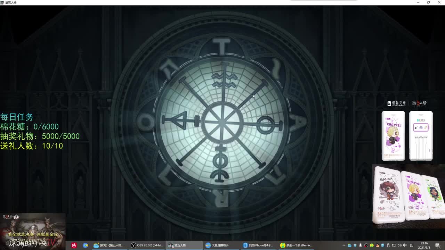The image size is (445, 250).
Task: Click the 送礼人数：10/10 text
Action: [x=31, y=146]
